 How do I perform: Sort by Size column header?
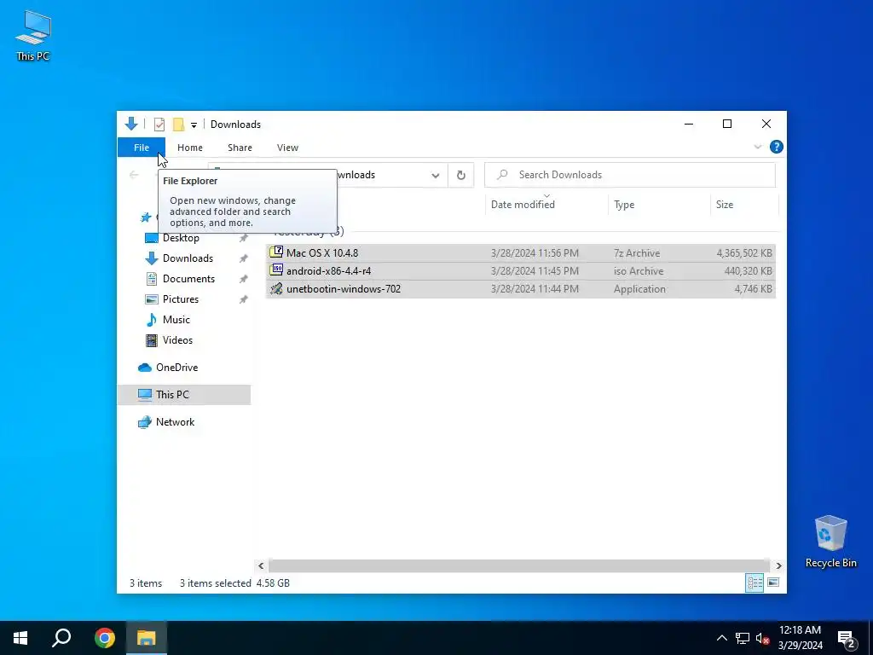coord(725,205)
